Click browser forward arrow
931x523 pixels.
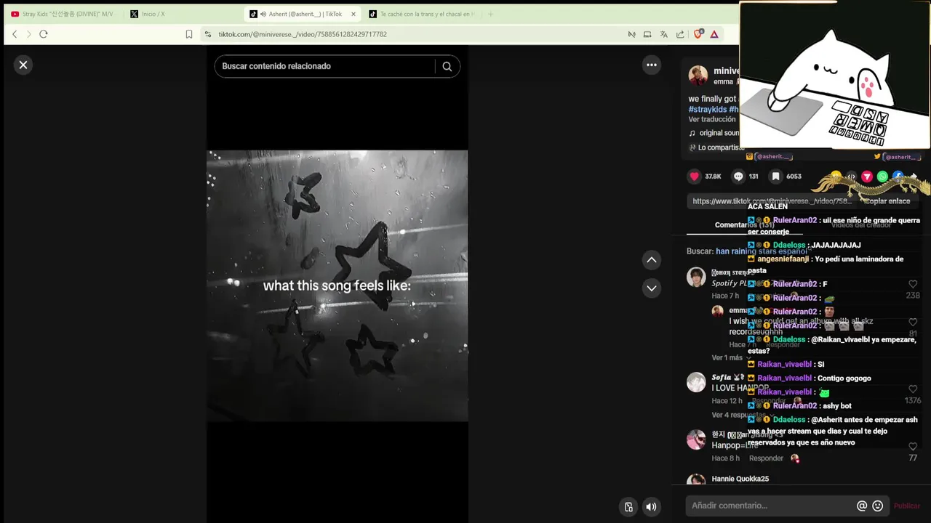[x=29, y=34]
